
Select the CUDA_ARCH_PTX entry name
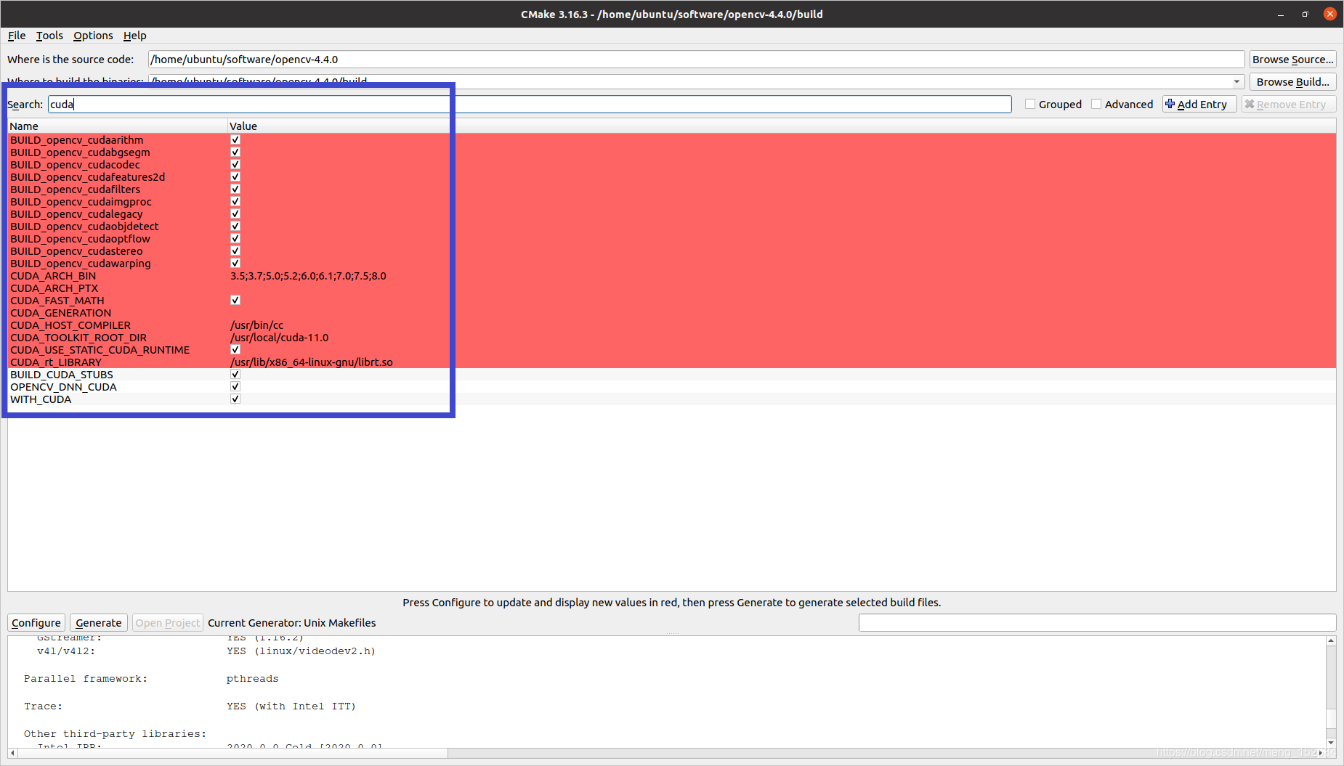click(x=54, y=288)
